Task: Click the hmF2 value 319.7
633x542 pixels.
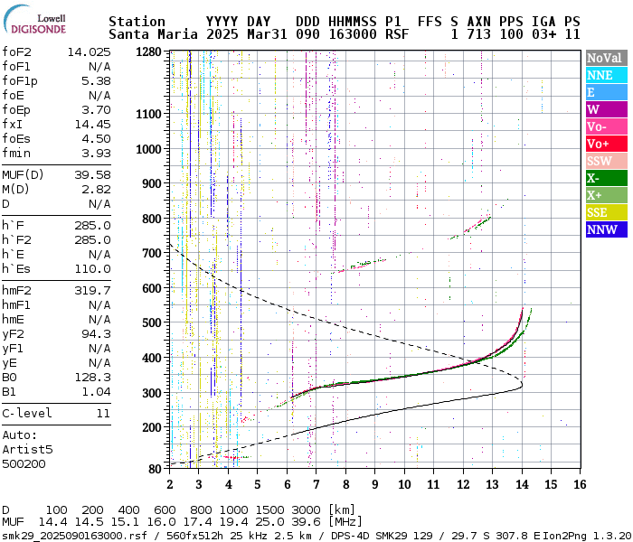Action: [92, 290]
